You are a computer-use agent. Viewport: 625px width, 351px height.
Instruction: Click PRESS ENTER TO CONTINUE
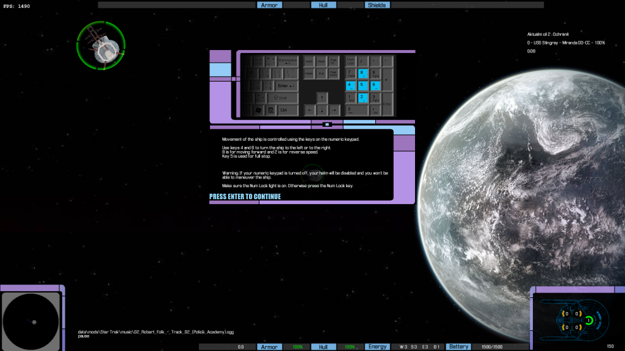point(245,197)
